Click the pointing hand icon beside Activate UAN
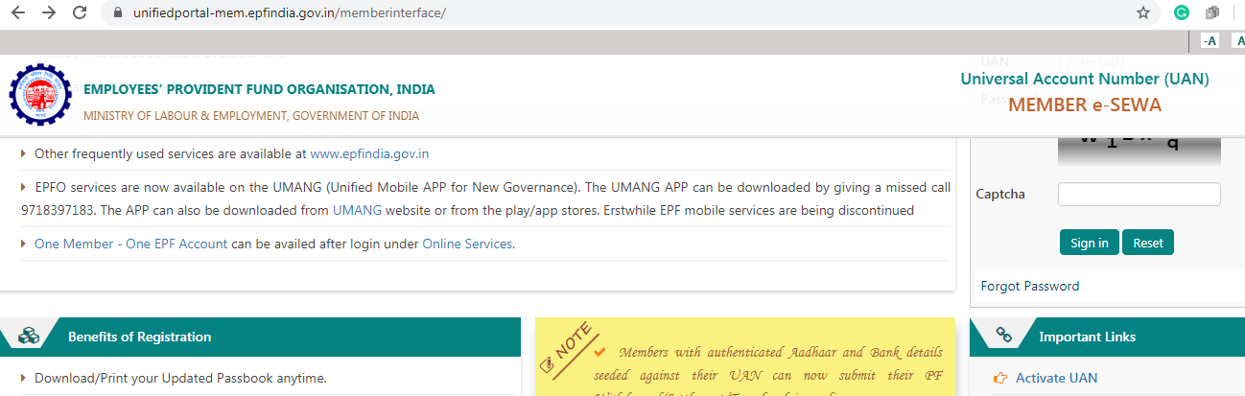1245x396 pixels. click(1000, 378)
